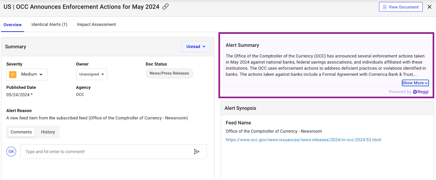Switch to the Overview tab
This screenshot has height=180, width=436.
click(x=13, y=25)
